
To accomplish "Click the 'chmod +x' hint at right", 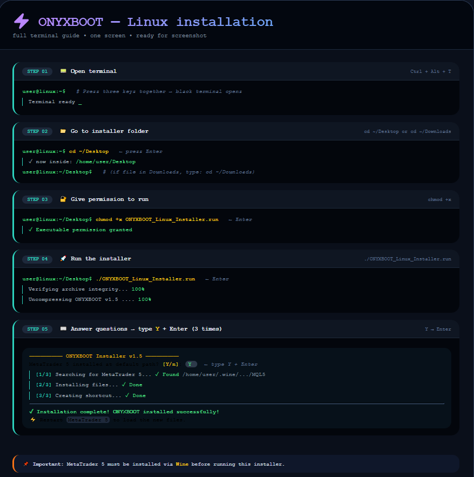I will (x=439, y=199).
